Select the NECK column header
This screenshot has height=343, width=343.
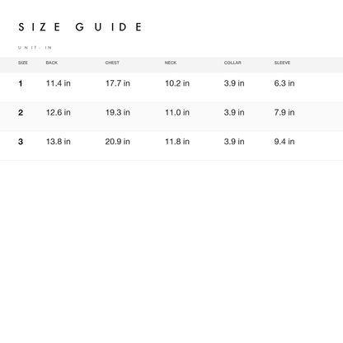coord(171,63)
